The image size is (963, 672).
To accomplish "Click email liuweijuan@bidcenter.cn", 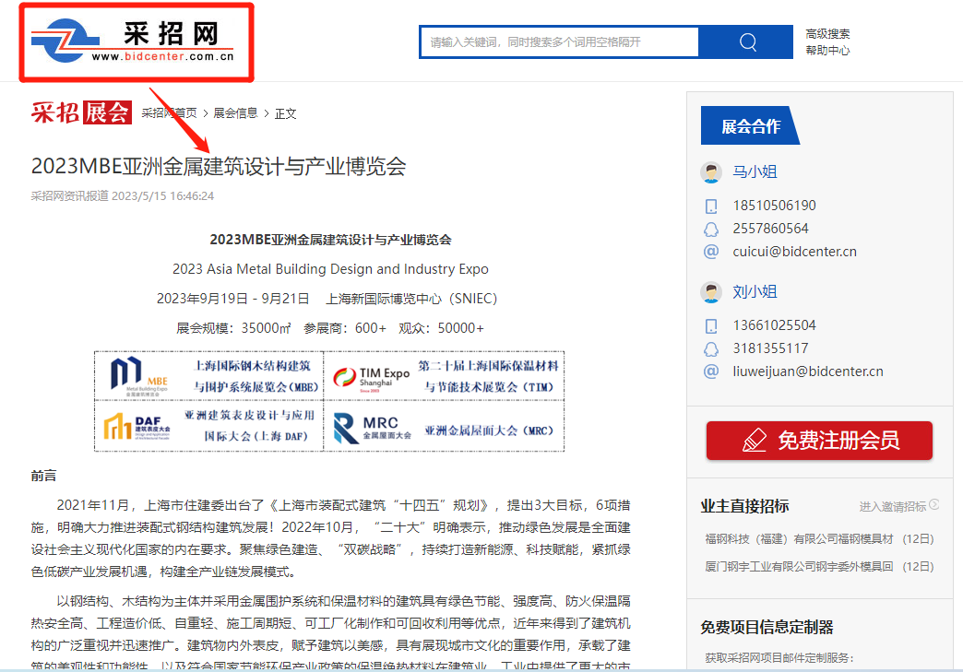I will 808,371.
